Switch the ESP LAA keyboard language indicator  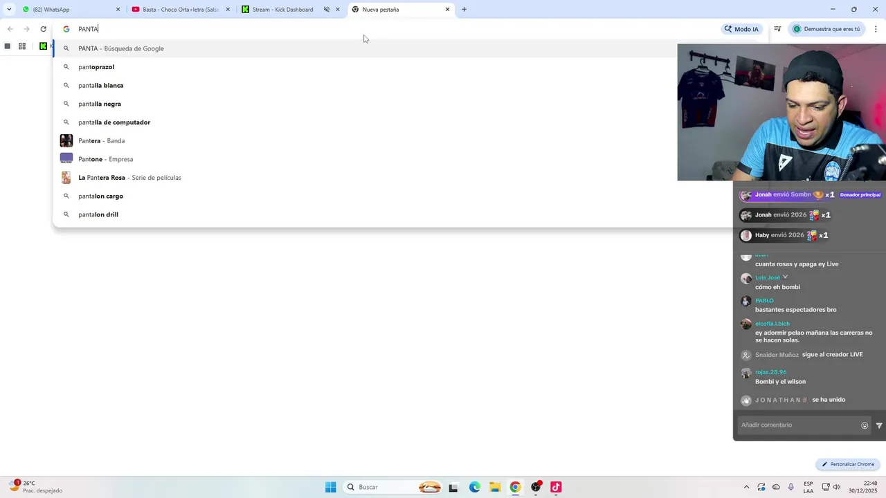point(808,487)
